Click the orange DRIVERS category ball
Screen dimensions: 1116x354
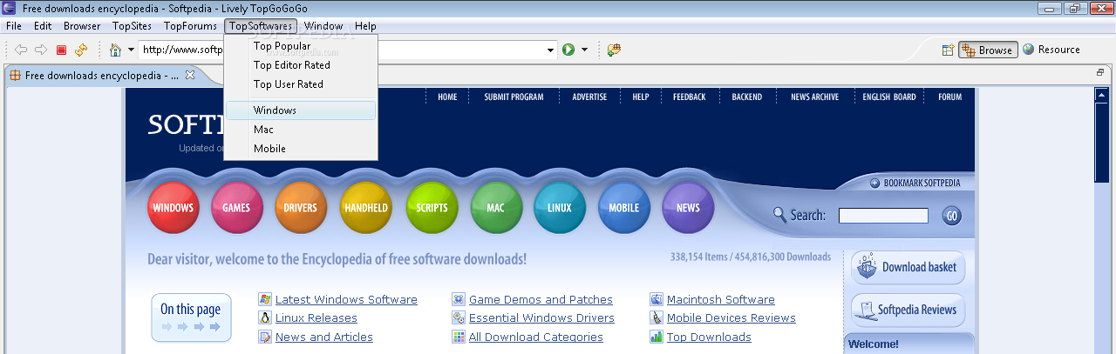[301, 208]
